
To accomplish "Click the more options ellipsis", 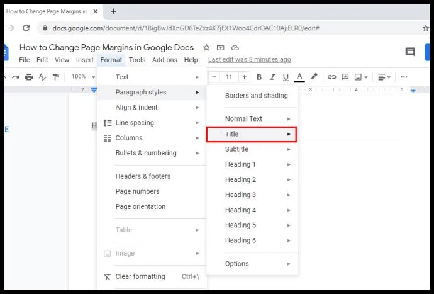I will point(404,77).
